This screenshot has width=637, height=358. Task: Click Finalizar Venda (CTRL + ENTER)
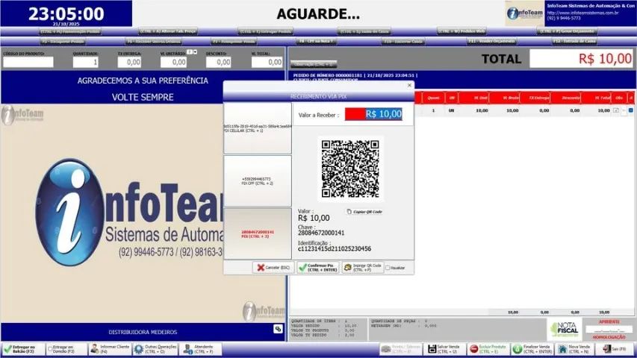532,349
